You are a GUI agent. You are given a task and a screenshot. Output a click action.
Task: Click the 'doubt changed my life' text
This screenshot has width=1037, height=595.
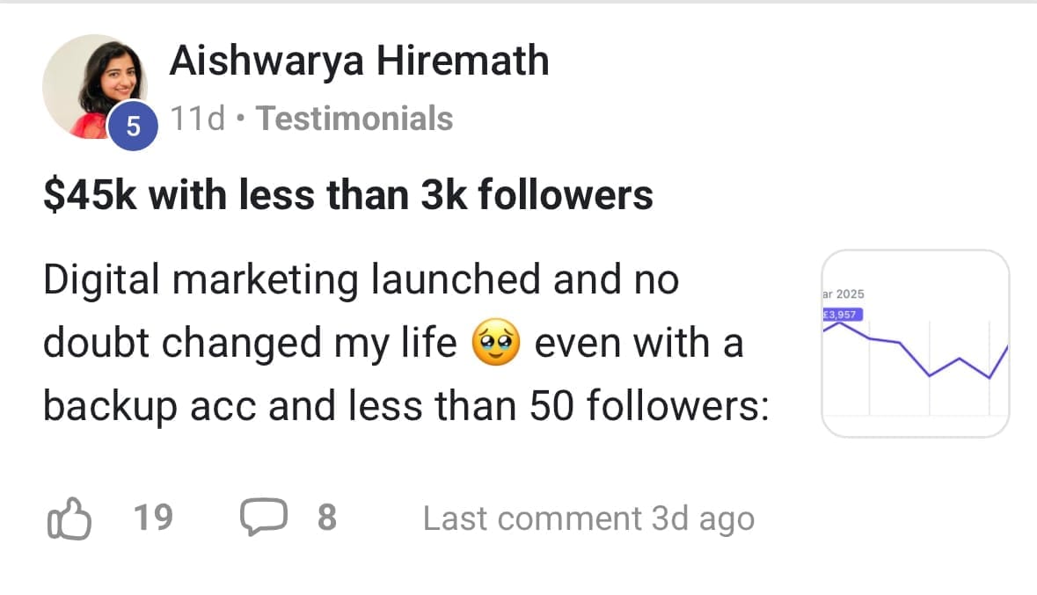[250, 343]
